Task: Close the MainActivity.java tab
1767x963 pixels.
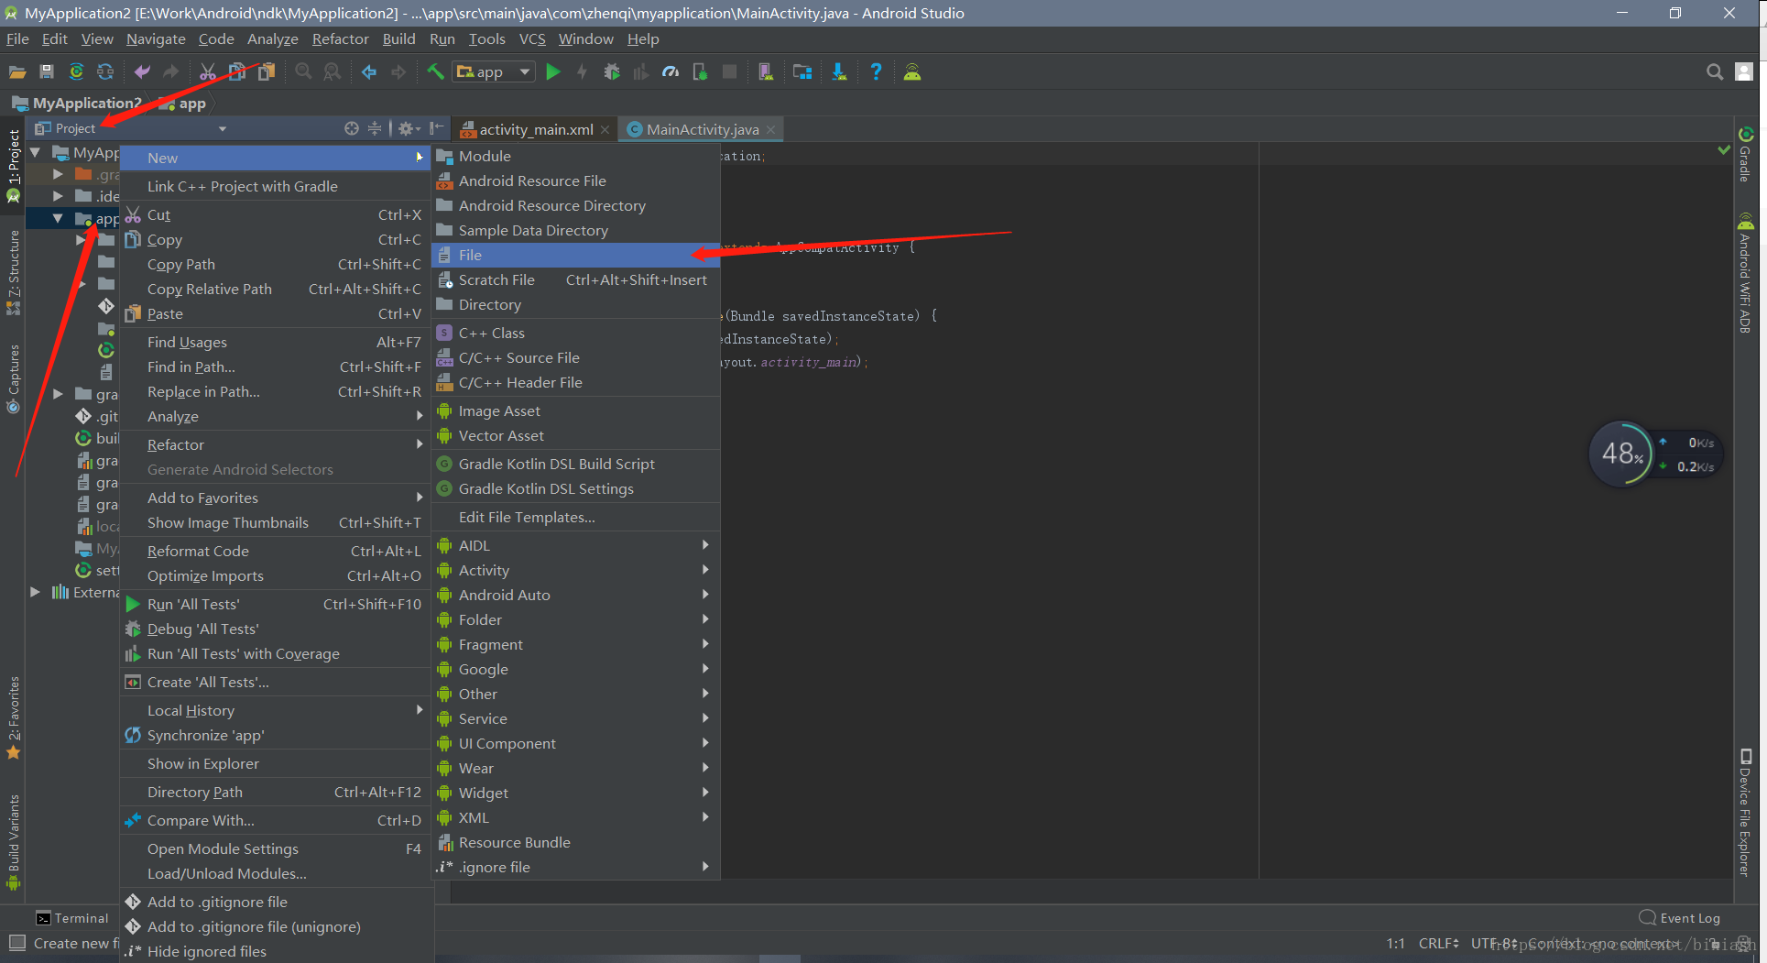Action: tap(771, 129)
